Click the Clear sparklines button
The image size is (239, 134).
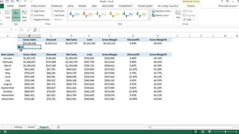[x=187, y=20]
